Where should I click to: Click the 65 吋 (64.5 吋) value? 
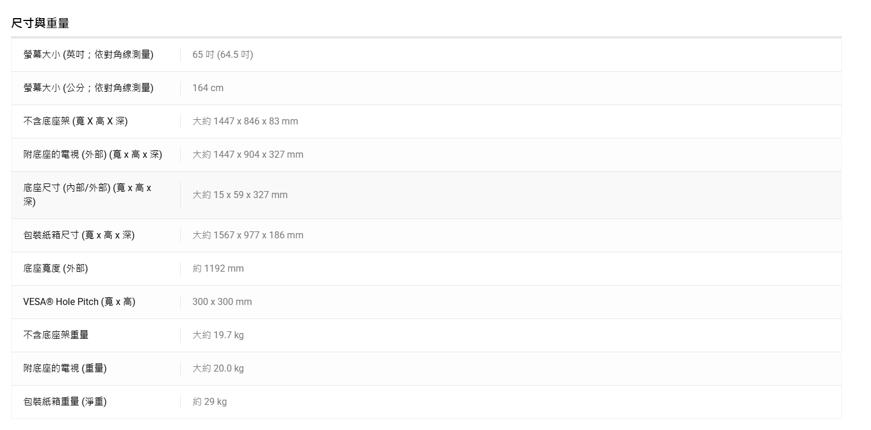pyautogui.click(x=223, y=54)
